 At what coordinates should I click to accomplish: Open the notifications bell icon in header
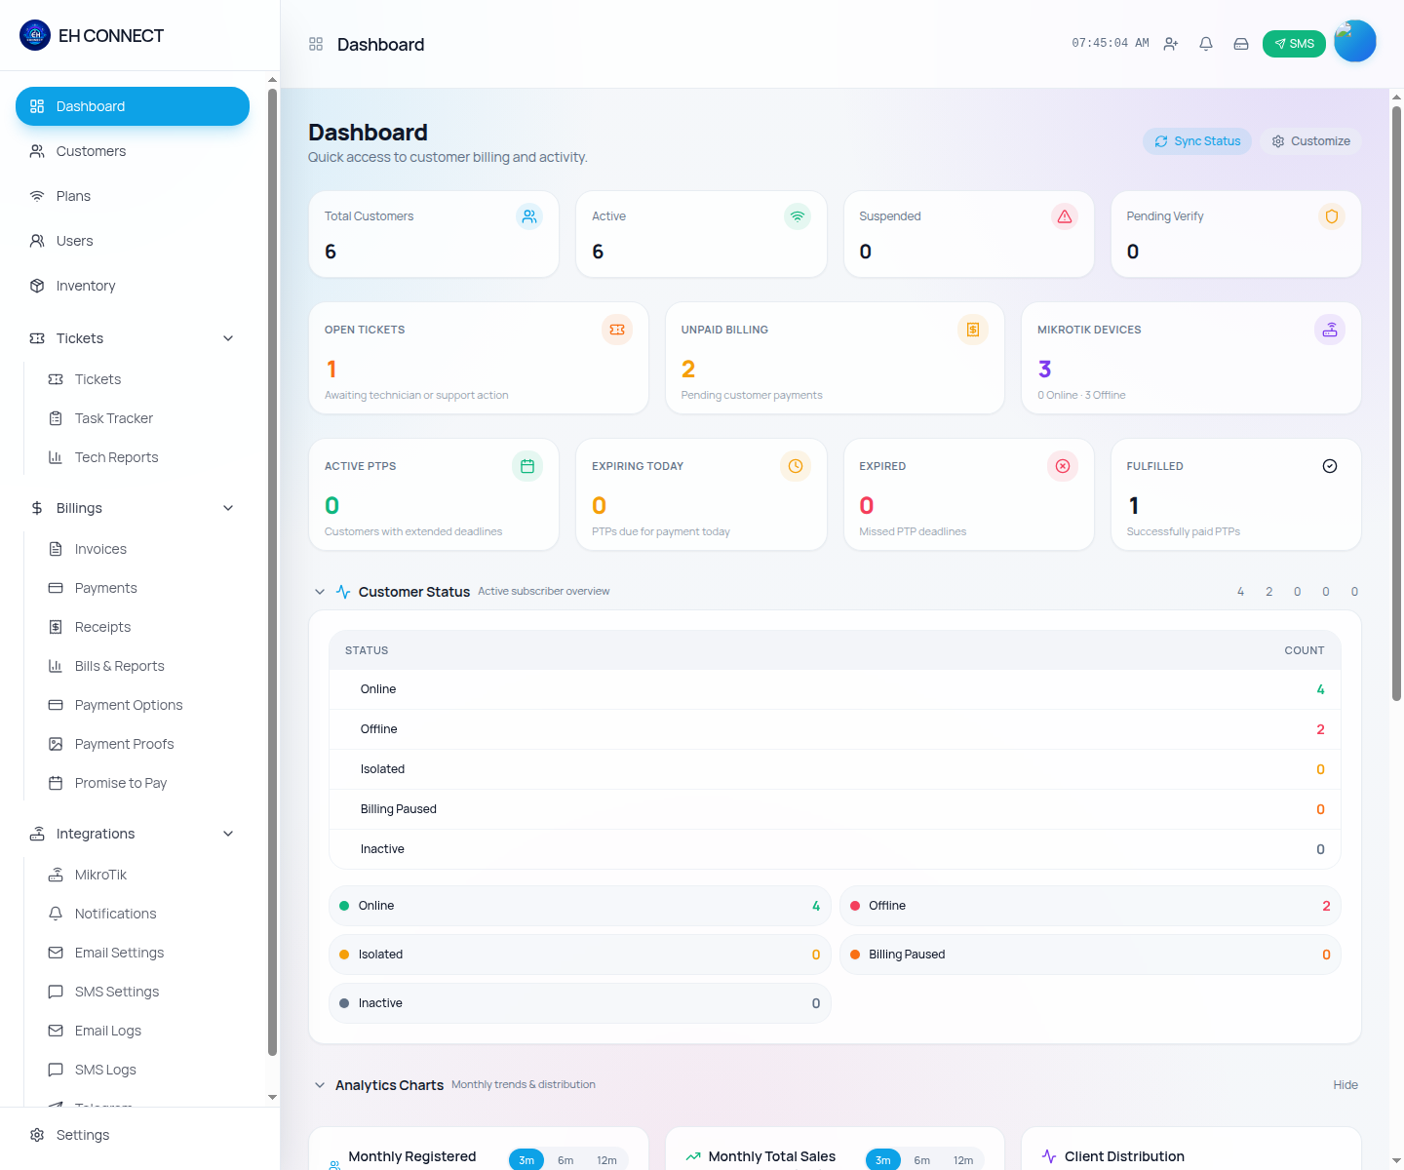(1206, 44)
